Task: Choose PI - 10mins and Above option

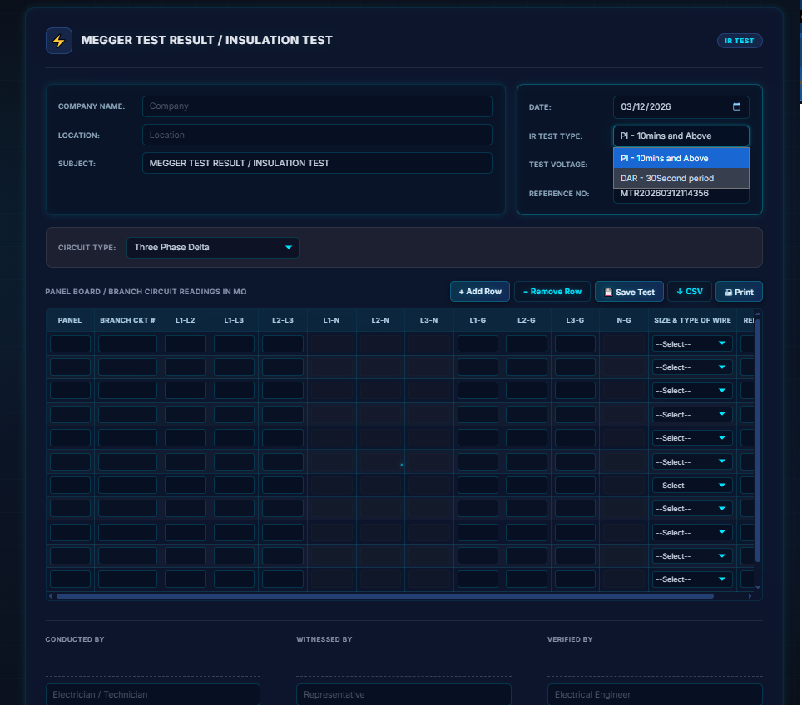Action: [x=681, y=158]
